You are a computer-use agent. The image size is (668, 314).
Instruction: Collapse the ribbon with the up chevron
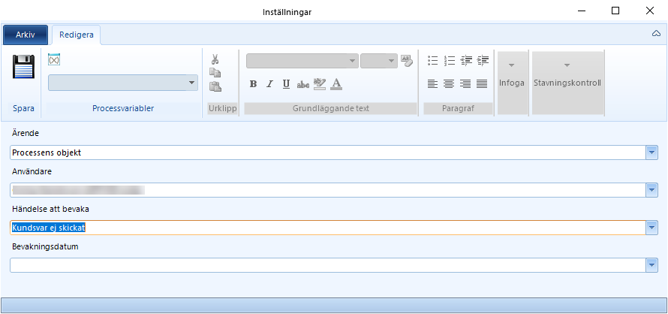pyautogui.click(x=656, y=34)
